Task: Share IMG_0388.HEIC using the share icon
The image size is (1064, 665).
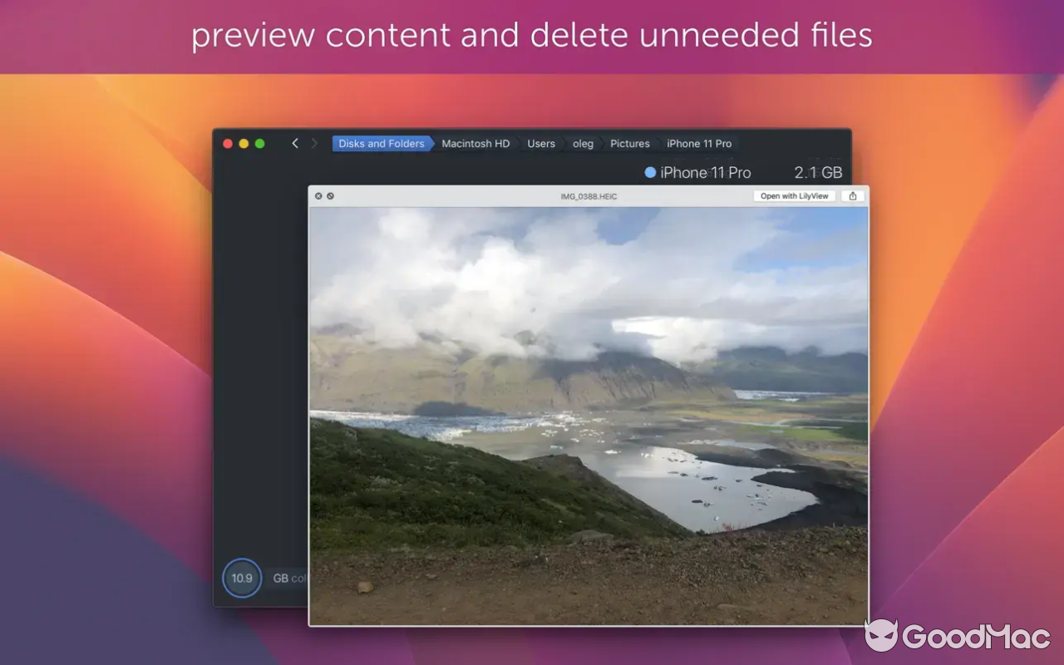Action: 852,196
